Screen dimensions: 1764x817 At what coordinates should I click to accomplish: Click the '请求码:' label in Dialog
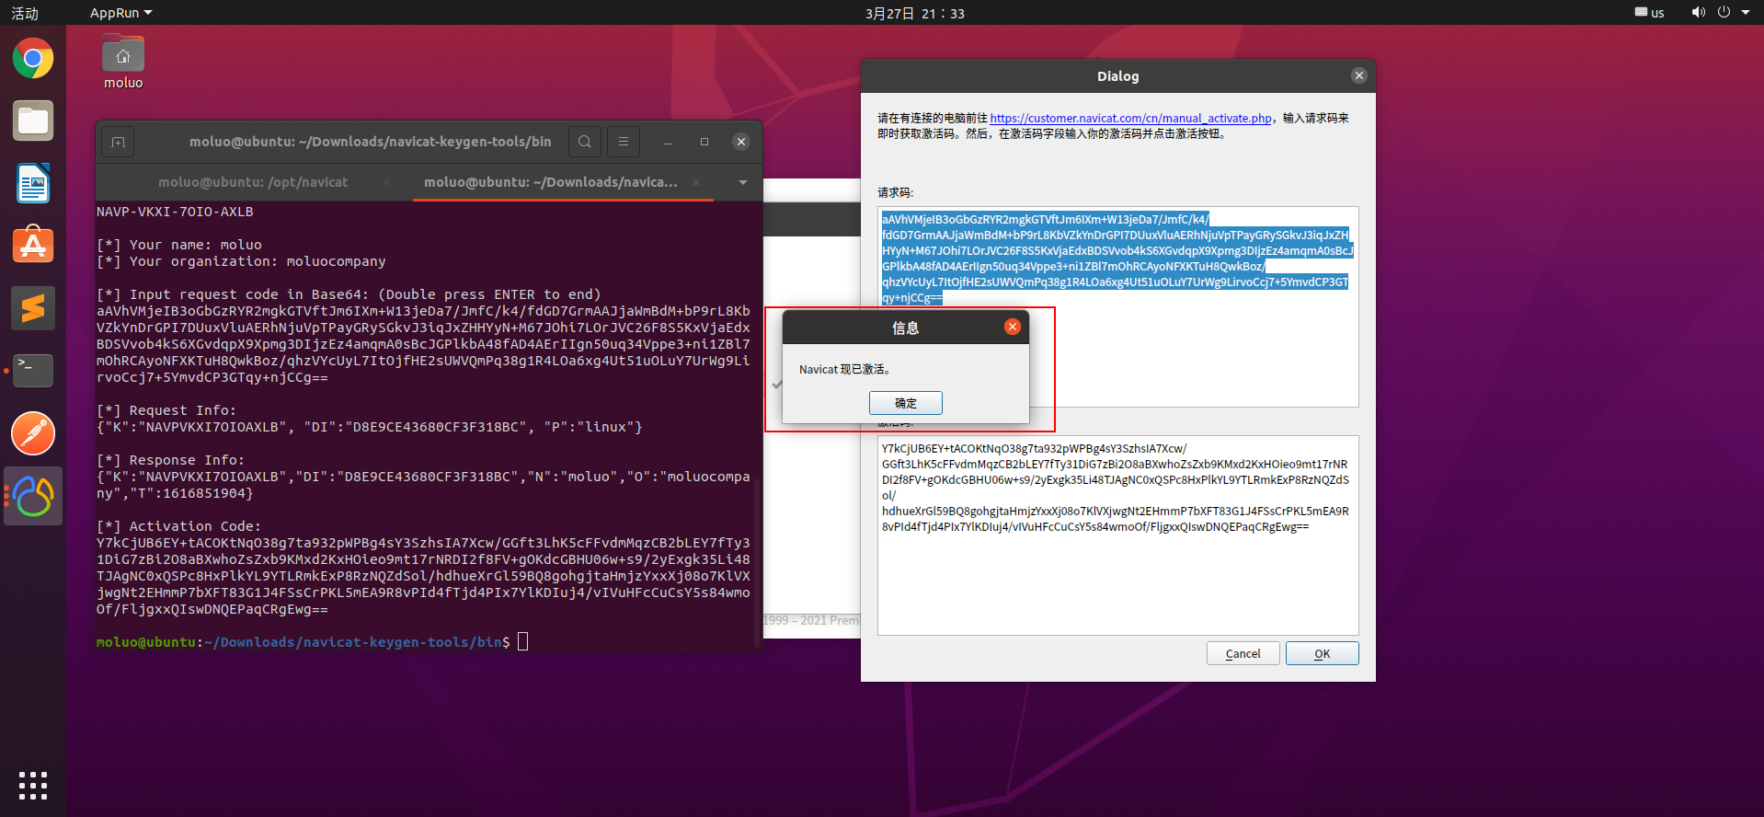(895, 192)
